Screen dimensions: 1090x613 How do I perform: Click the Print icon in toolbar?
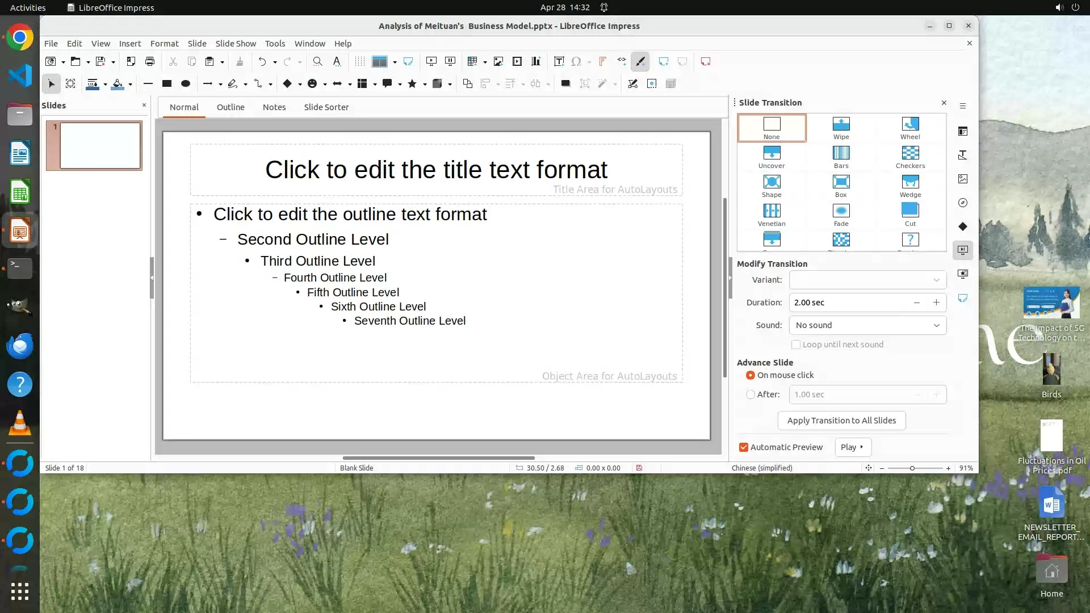150,61
